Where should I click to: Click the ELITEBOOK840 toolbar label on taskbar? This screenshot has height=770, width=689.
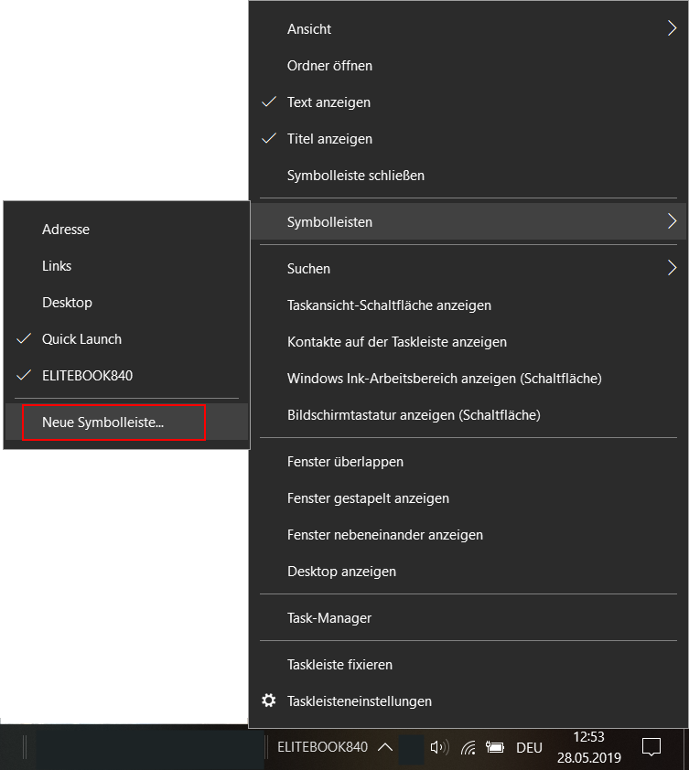click(321, 747)
